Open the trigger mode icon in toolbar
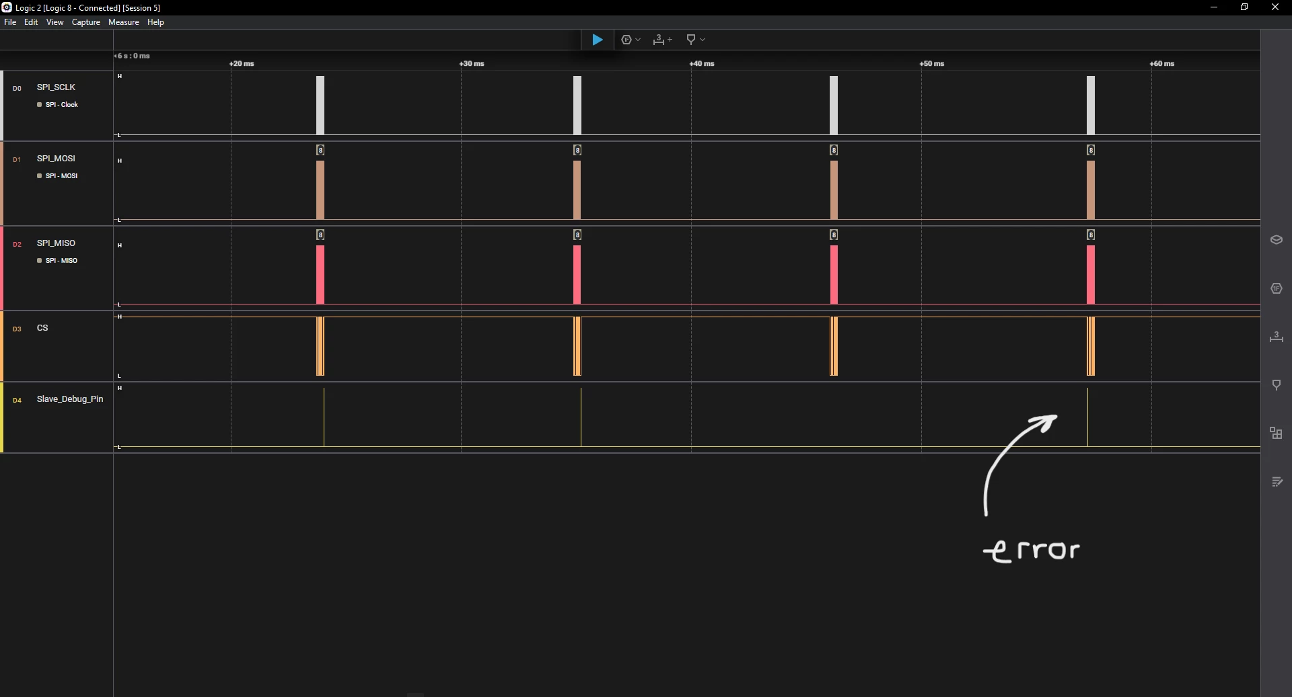The image size is (1292, 697). tap(626, 40)
